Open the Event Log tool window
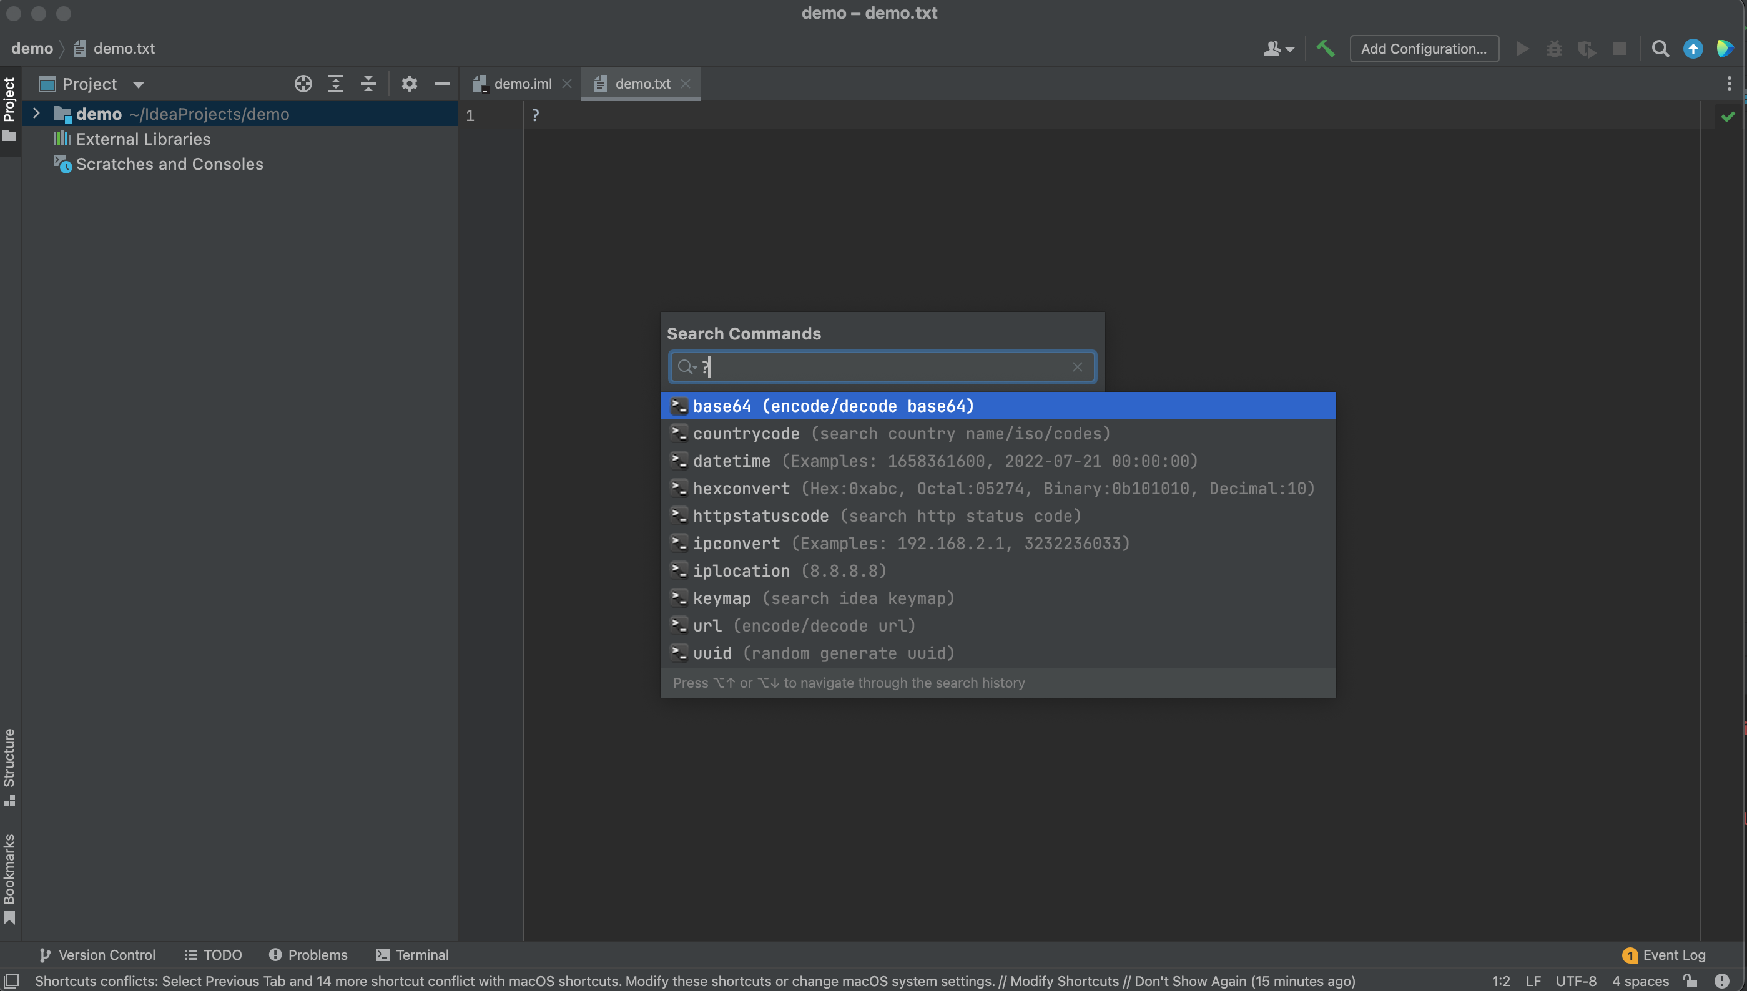Screen dimensions: 1747x991 [1665, 955]
